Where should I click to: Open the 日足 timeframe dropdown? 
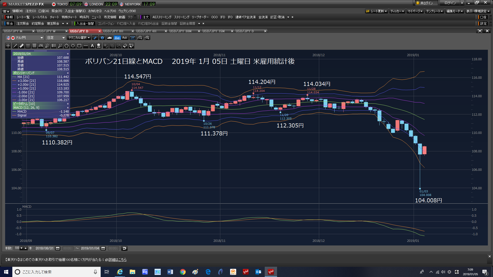tap(56, 38)
